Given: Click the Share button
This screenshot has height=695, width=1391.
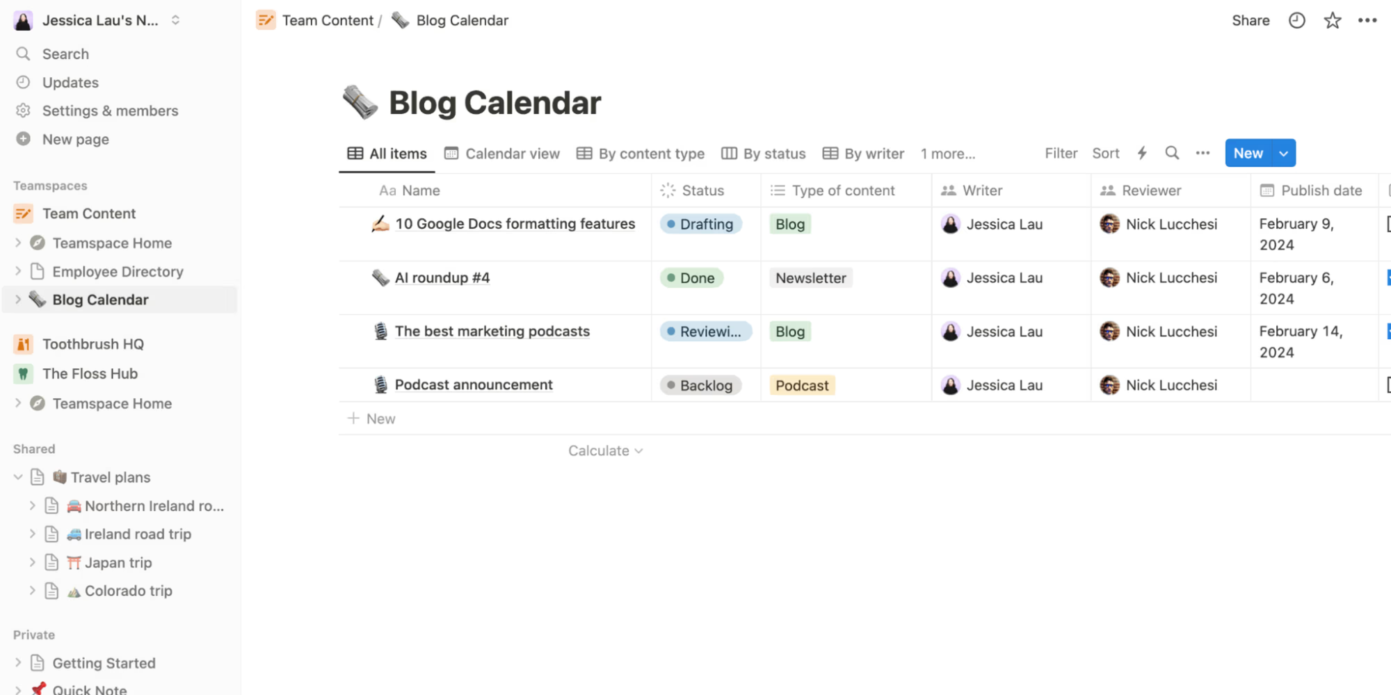Looking at the screenshot, I should click(x=1250, y=20).
